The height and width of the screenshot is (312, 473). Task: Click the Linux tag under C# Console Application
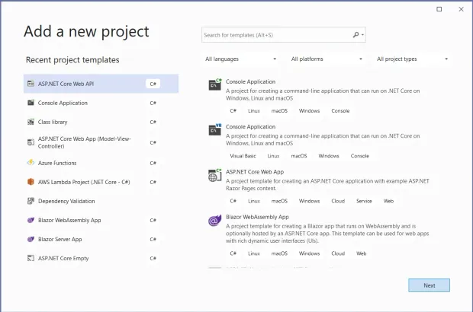coord(254,110)
